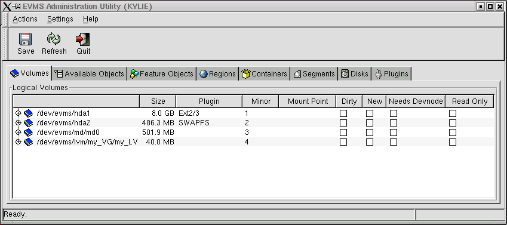Switch to the Regions tab

pos(217,74)
